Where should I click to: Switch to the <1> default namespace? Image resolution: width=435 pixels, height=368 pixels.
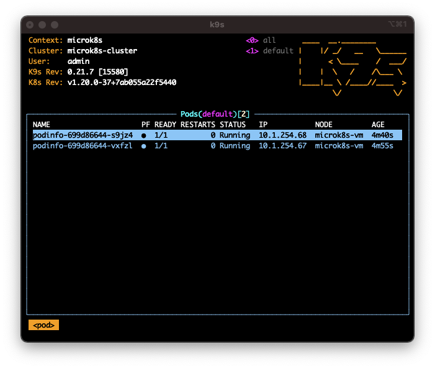coord(270,51)
